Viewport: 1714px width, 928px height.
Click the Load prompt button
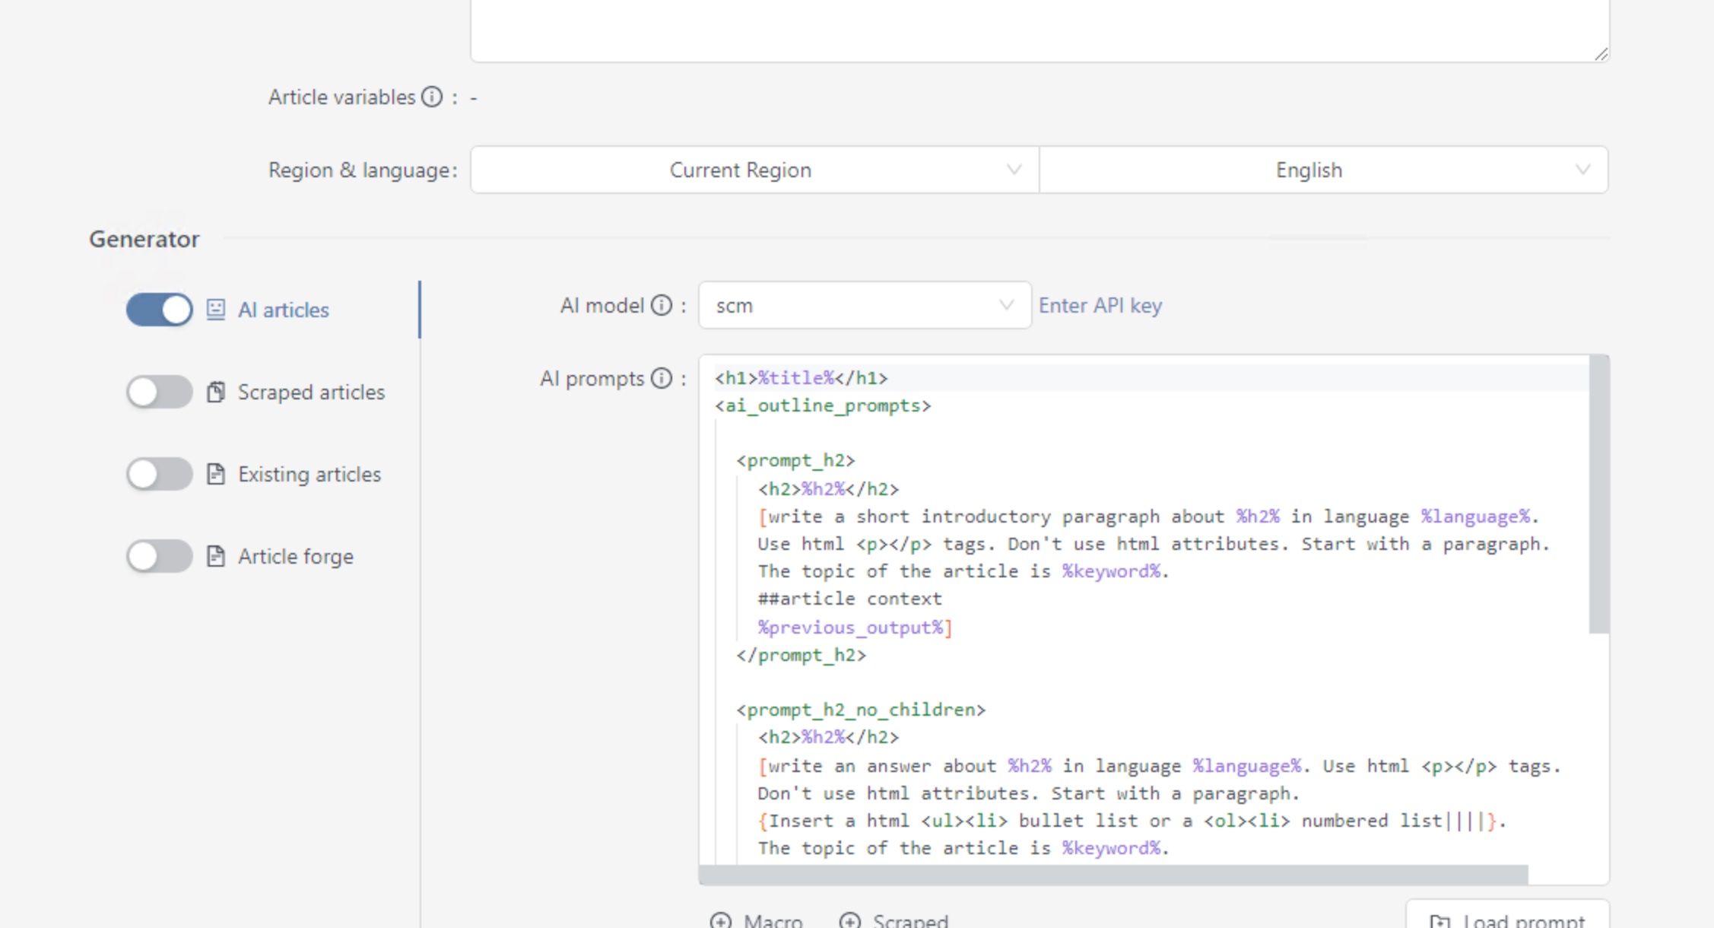coord(1507,919)
